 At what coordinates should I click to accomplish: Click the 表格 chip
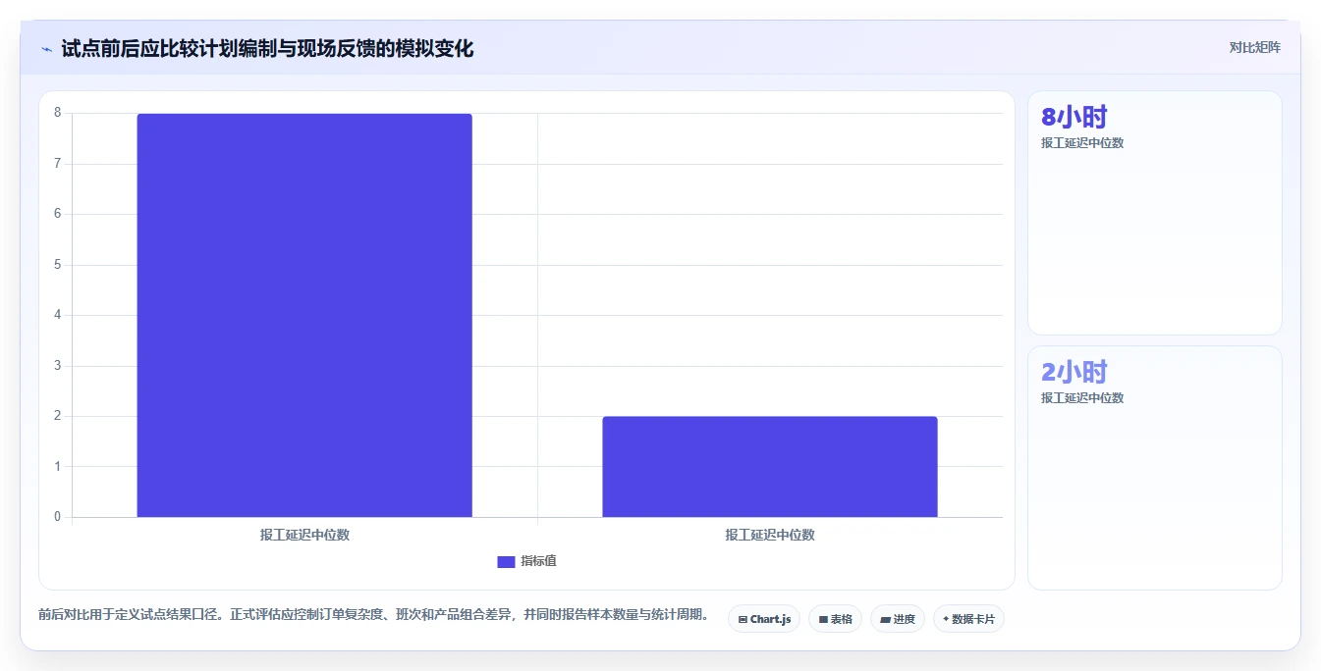click(x=835, y=619)
